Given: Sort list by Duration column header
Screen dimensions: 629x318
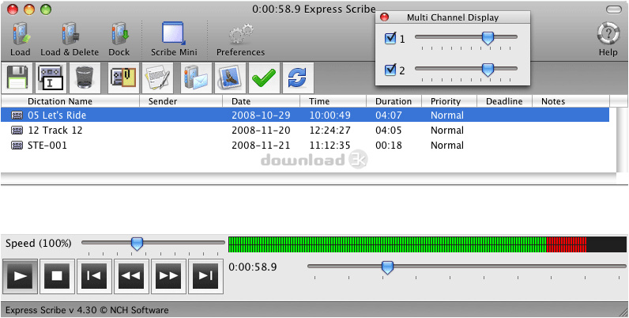Looking at the screenshot, I should tap(393, 101).
